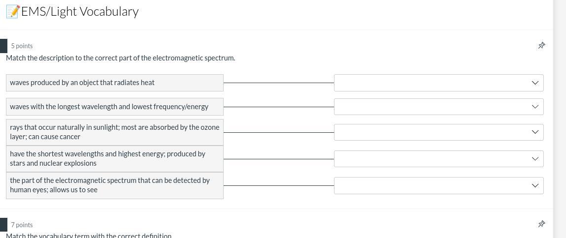
Task: Click the vertical scrollbar on the right
Action: pyautogui.click(x=559, y=118)
